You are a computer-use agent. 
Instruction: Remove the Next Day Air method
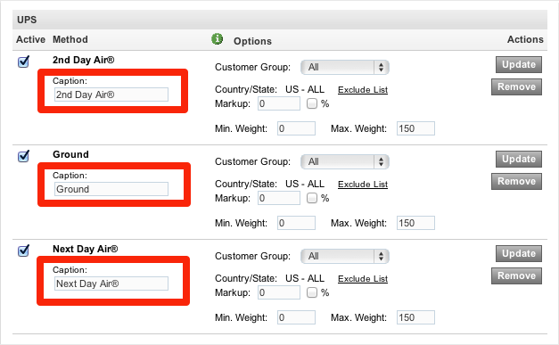click(x=516, y=275)
